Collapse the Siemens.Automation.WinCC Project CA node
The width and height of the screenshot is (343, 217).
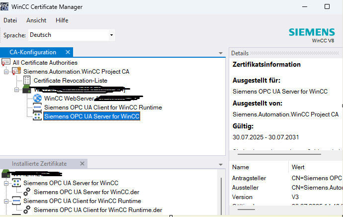(x=6, y=72)
